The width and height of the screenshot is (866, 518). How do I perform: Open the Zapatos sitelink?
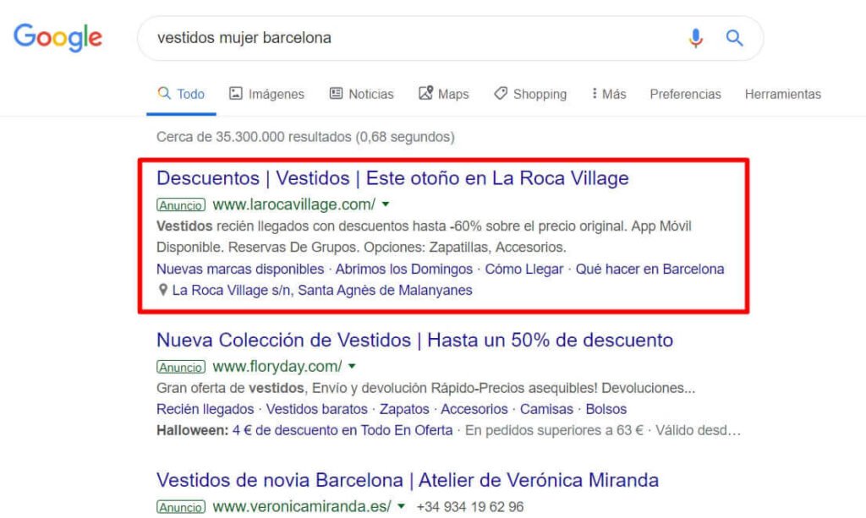(404, 409)
